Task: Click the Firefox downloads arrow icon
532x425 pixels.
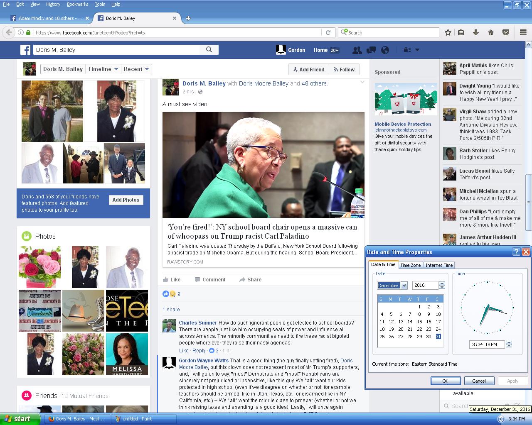Action: pos(476,32)
